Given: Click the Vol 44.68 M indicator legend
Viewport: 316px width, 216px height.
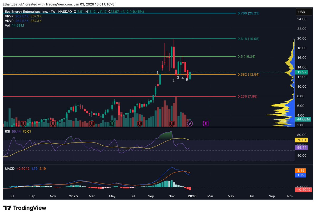Looking at the screenshot, I should 15,25.
